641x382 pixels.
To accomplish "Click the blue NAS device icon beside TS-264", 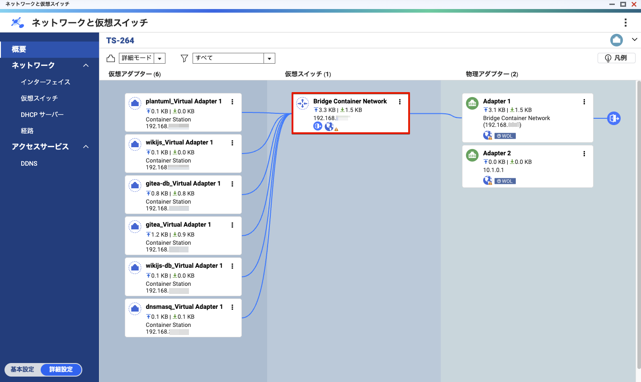I will click(x=616, y=40).
